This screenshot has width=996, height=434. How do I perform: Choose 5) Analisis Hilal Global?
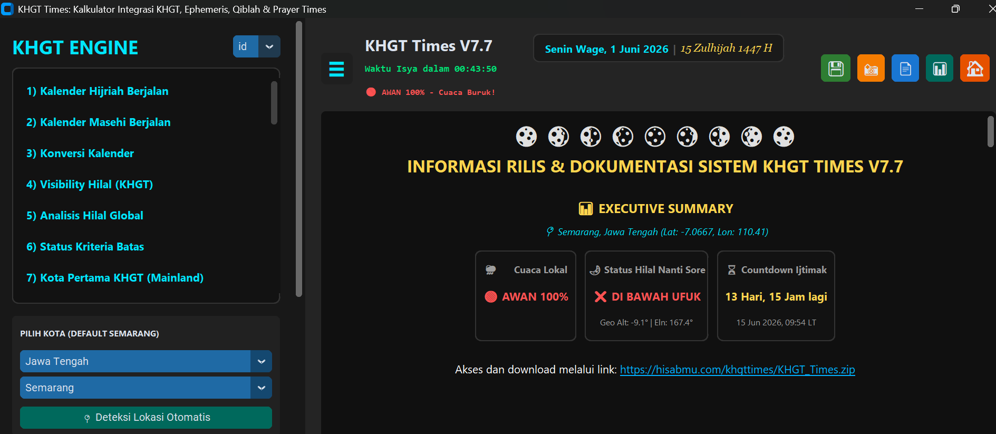pos(85,216)
